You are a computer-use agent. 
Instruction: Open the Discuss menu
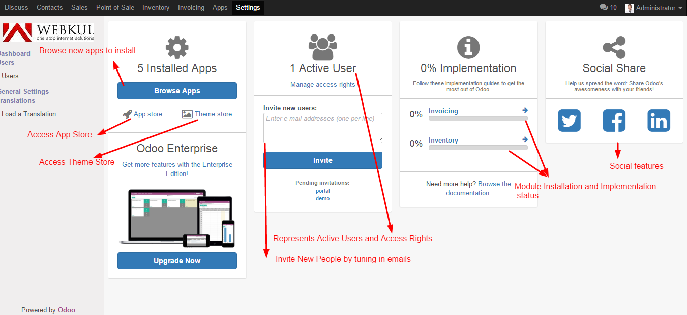[16, 8]
